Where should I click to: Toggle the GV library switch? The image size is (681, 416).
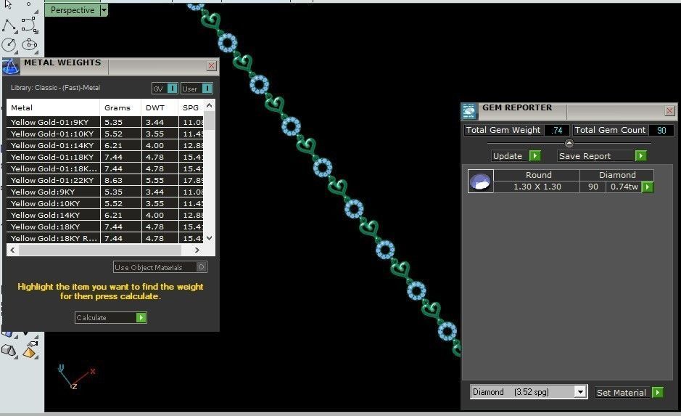pyautogui.click(x=165, y=89)
